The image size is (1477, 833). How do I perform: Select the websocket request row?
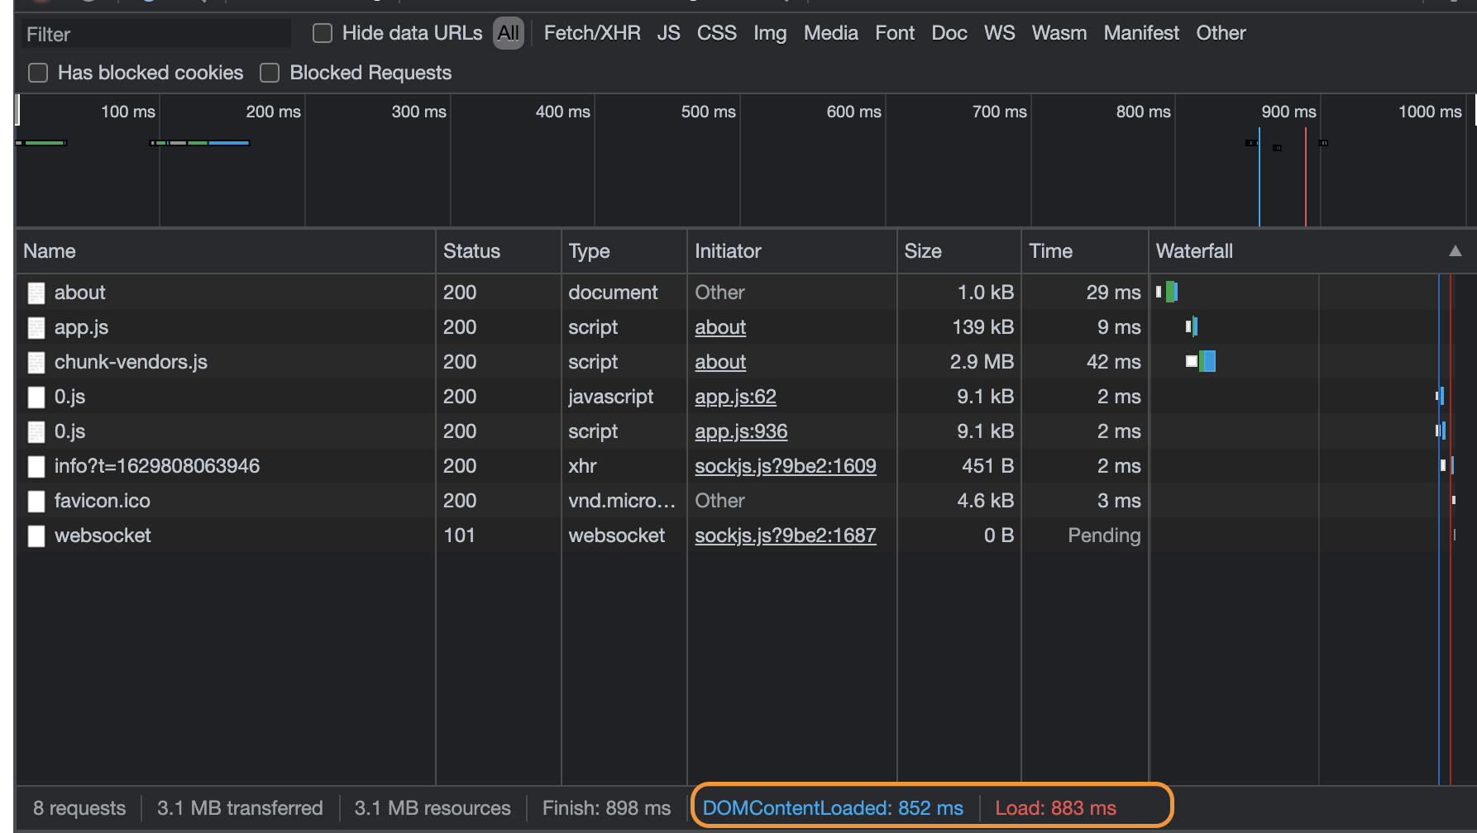(x=746, y=535)
